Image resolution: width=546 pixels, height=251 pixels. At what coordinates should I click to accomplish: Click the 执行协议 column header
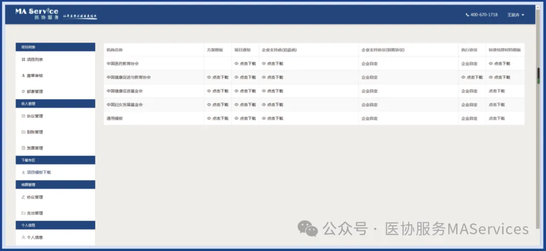click(469, 50)
